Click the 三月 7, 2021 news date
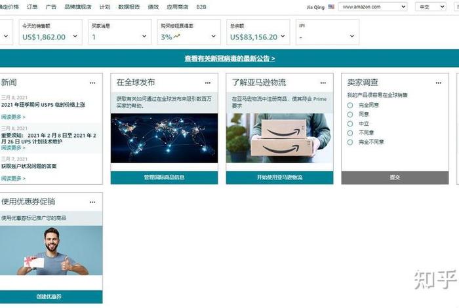This screenshot has width=459, height=308. (14, 159)
